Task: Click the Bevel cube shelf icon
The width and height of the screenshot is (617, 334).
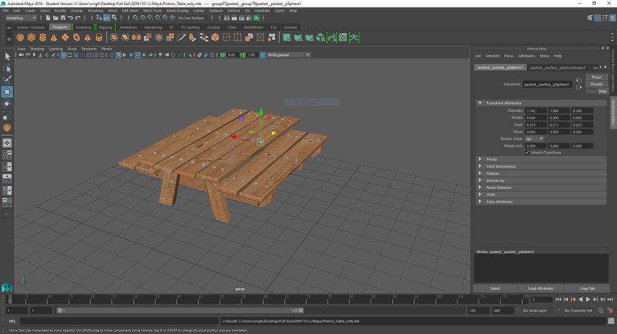Action: tap(215, 37)
